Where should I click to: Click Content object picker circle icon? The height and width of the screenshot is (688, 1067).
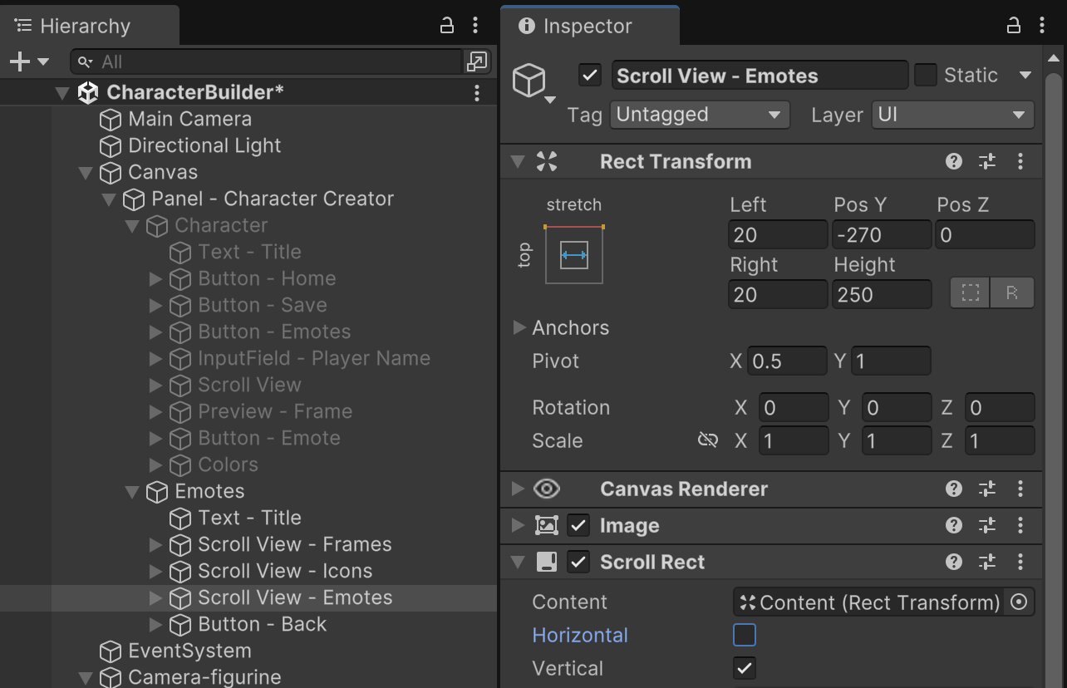click(1019, 602)
